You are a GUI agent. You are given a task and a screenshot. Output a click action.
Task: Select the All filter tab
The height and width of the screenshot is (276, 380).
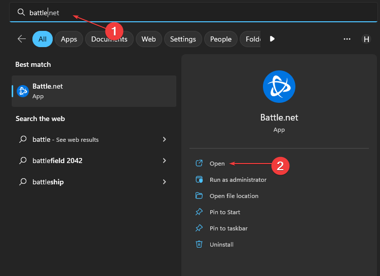coord(43,39)
